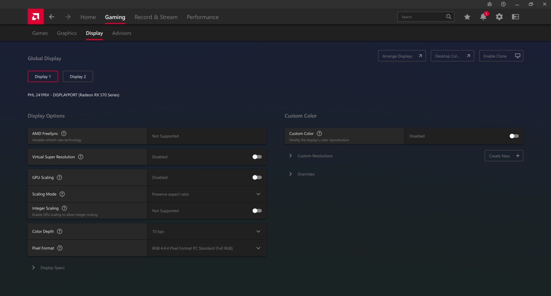Click the search magnifier icon
551x296 pixels.
pos(449,17)
